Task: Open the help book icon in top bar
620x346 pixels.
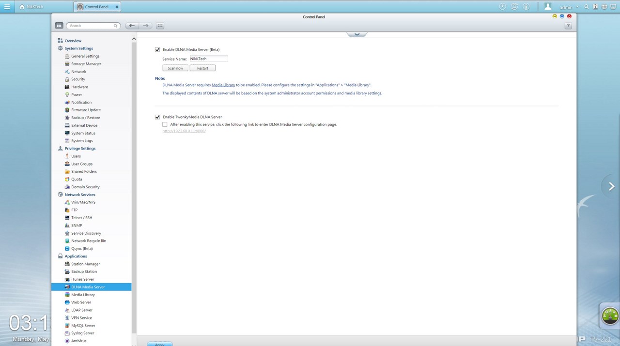Action: 595,7
